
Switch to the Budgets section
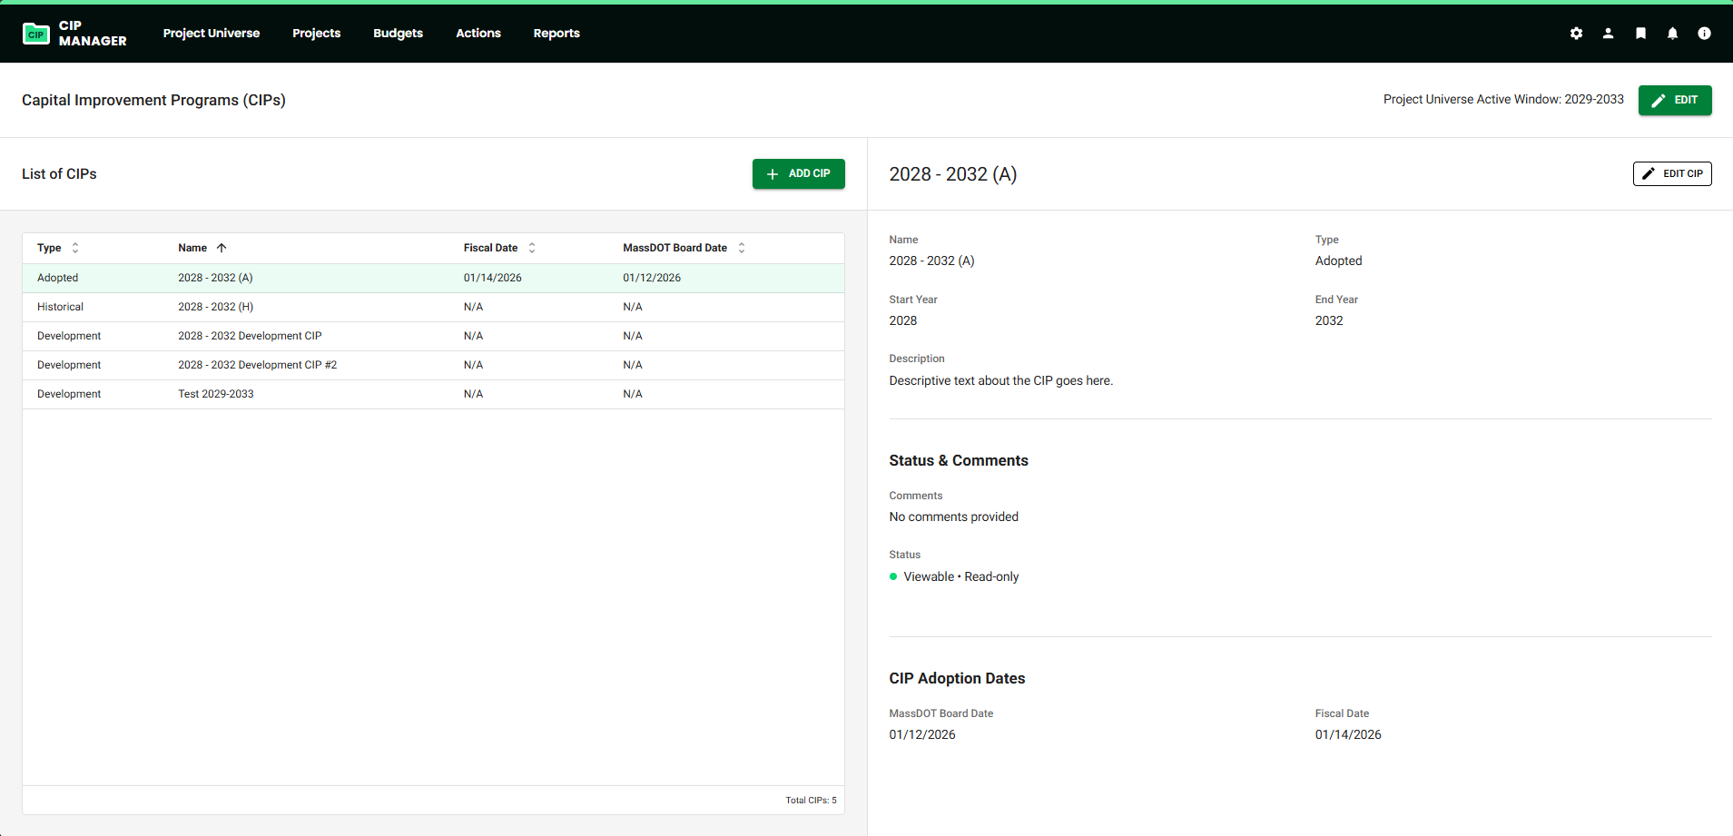point(398,33)
